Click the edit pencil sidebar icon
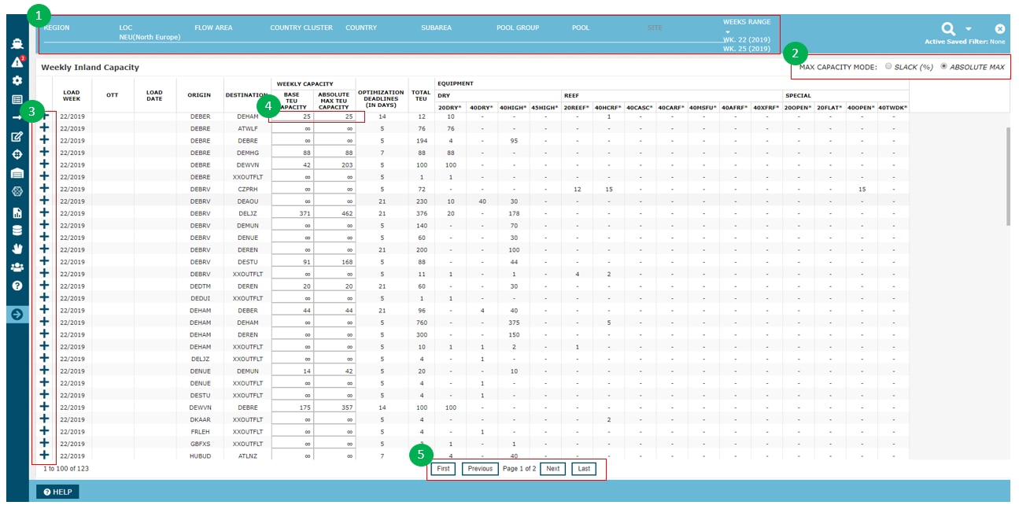Viewport: 1019px width, 509px height. pyautogui.click(x=17, y=136)
